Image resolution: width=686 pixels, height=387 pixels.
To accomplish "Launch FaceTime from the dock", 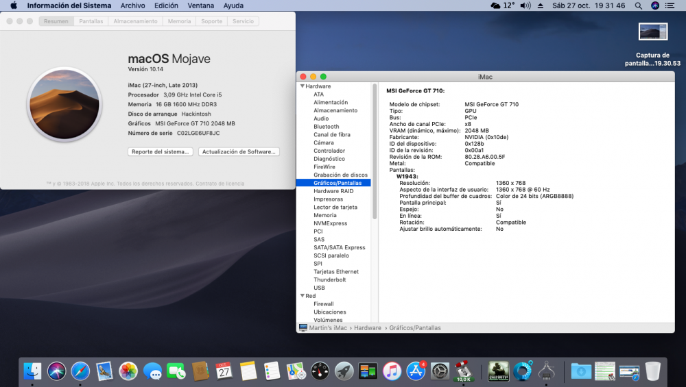I will [176, 371].
